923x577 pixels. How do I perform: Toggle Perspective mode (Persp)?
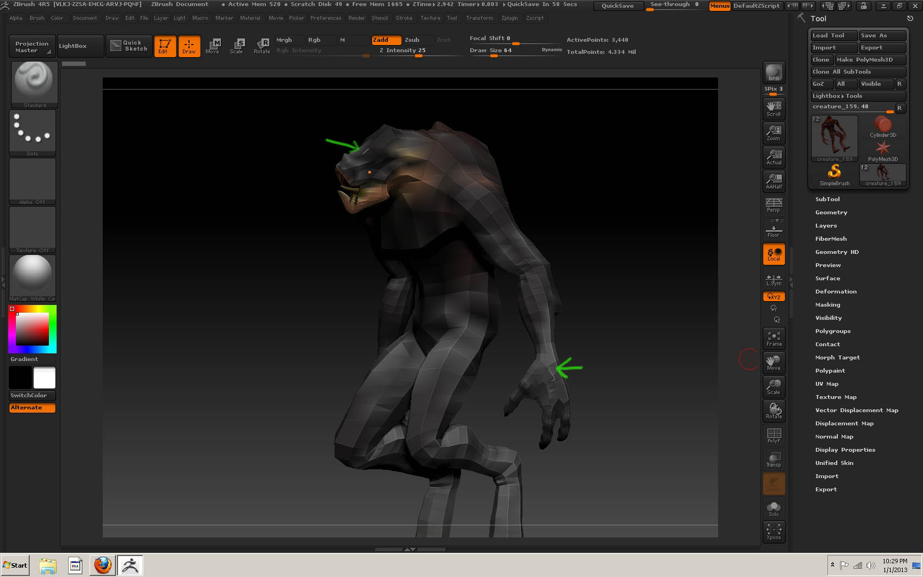774,205
